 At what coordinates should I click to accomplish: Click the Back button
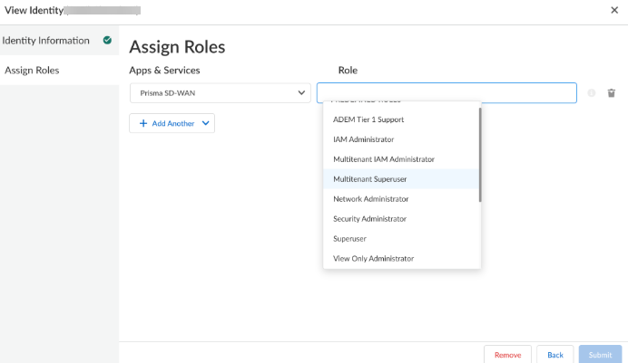coord(555,355)
